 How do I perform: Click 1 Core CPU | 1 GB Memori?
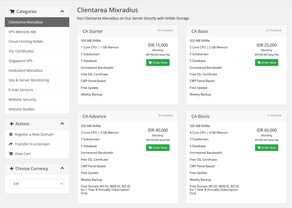(100, 47)
